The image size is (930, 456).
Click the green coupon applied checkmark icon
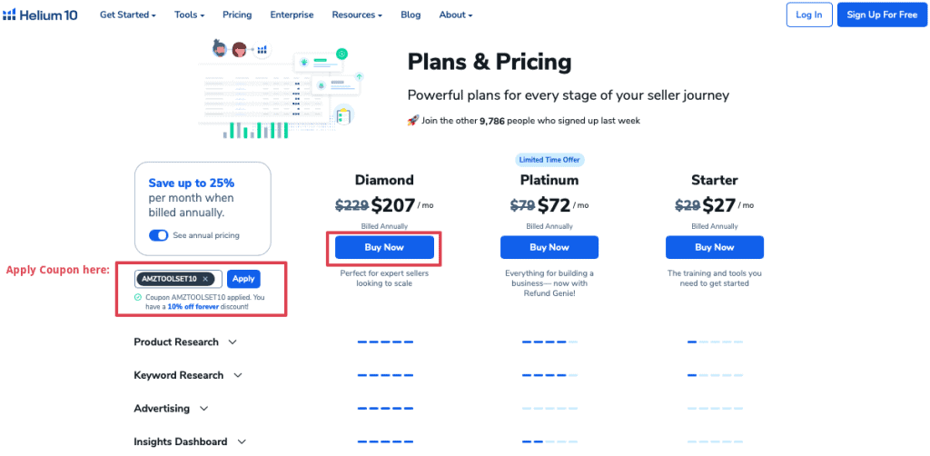point(137,297)
